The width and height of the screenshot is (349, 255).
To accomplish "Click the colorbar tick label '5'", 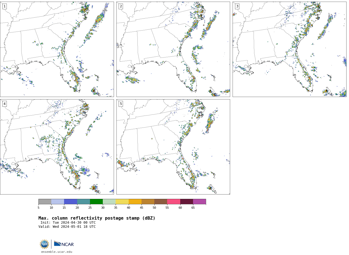I will [38, 208].
